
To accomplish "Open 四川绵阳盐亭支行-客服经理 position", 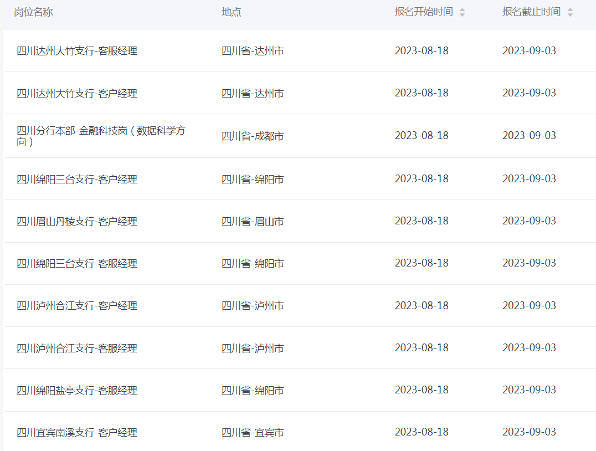I will [77, 390].
